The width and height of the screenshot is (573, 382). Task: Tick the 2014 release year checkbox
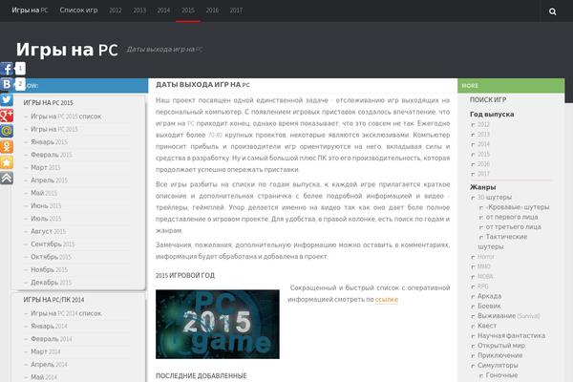coord(473,145)
